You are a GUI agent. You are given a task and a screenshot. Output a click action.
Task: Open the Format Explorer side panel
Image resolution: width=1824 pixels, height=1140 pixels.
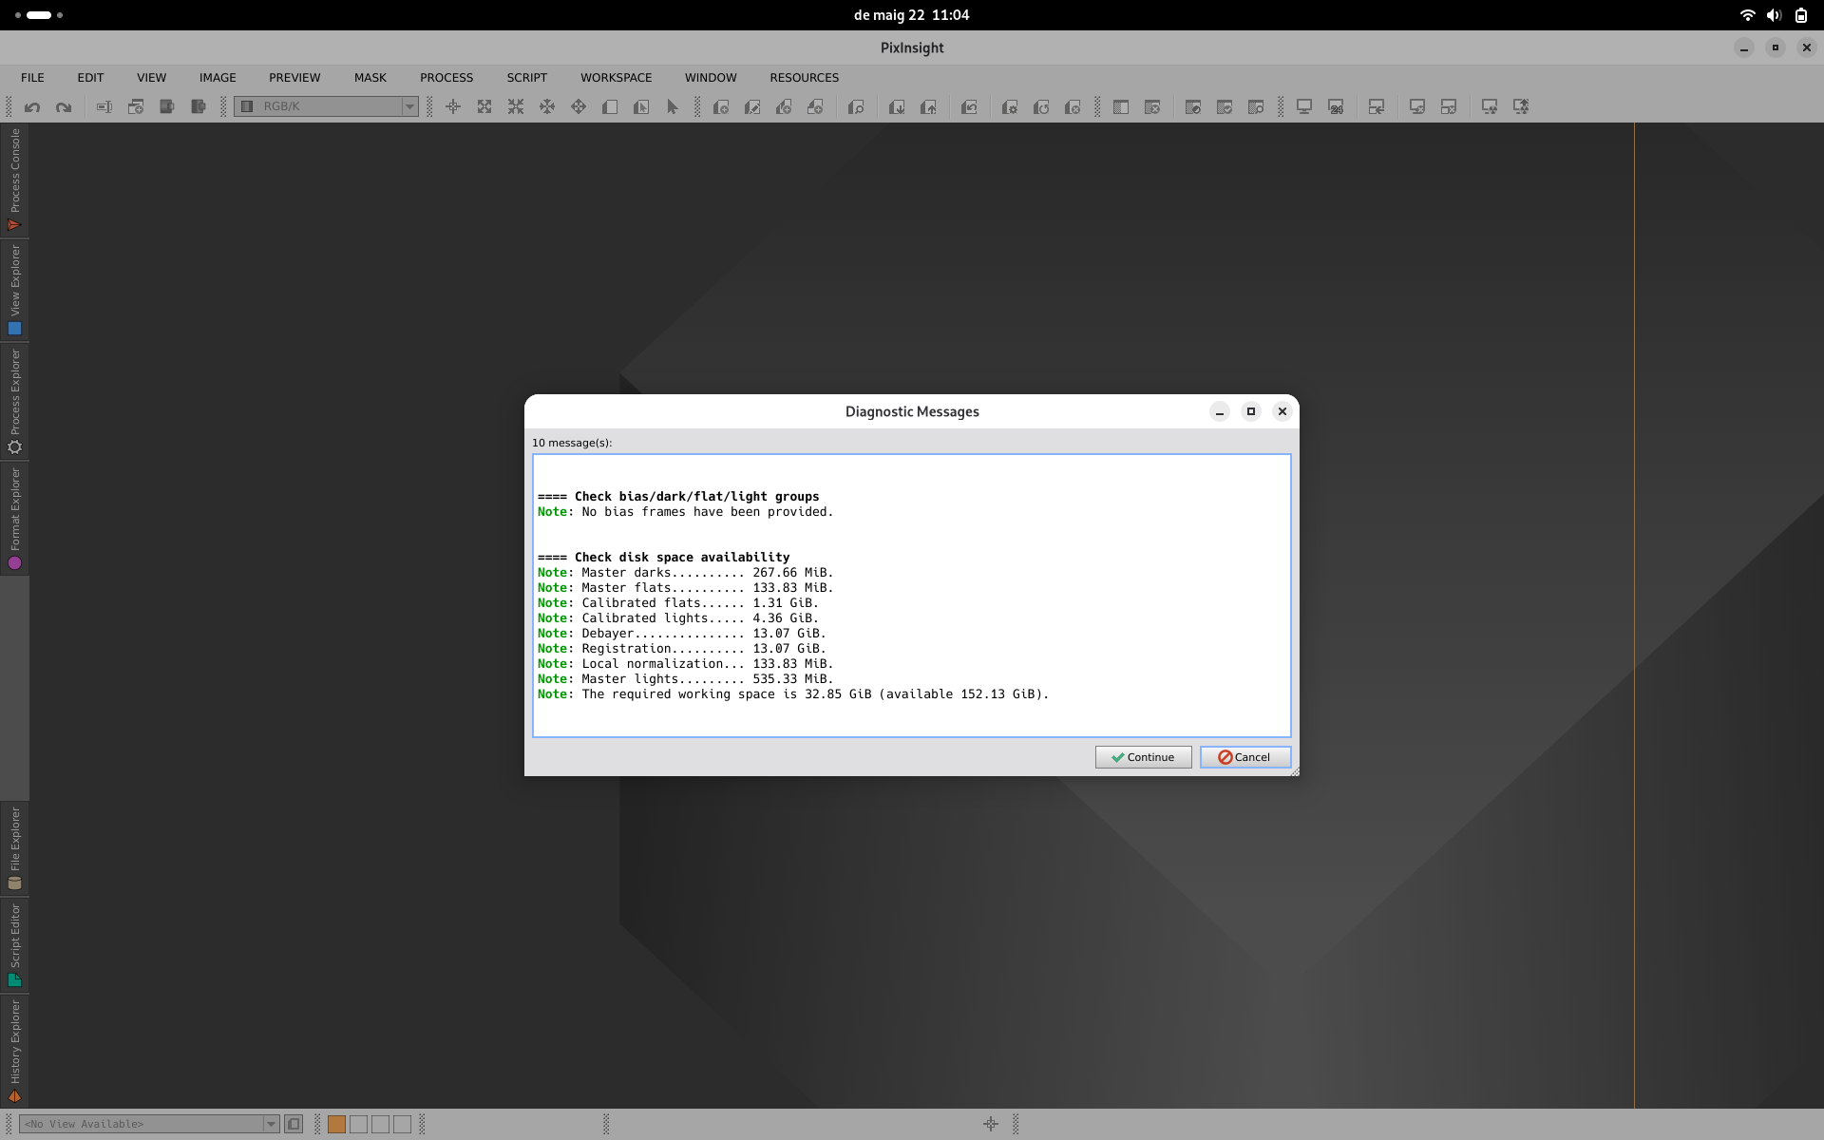(14, 519)
